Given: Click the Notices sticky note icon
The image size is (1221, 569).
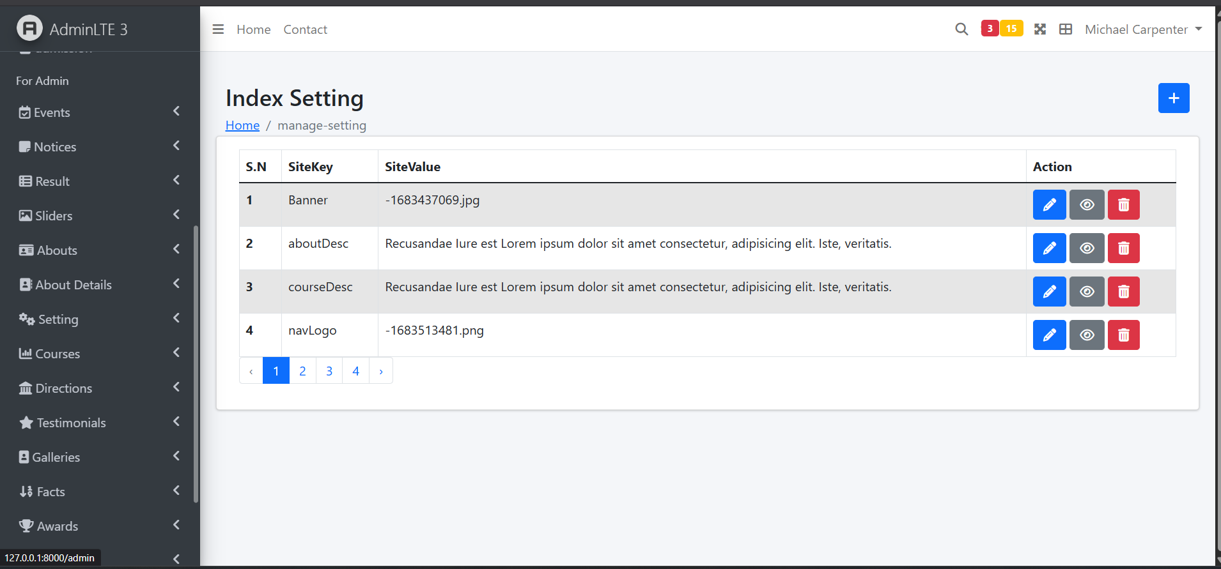Looking at the screenshot, I should click(x=25, y=147).
